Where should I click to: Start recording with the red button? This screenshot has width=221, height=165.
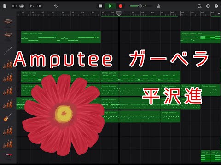click(x=121, y=6)
